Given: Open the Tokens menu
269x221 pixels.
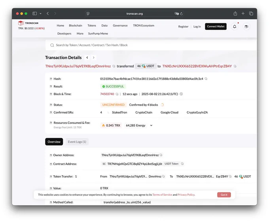Looking at the screenshot, I should tap(92, 26).
